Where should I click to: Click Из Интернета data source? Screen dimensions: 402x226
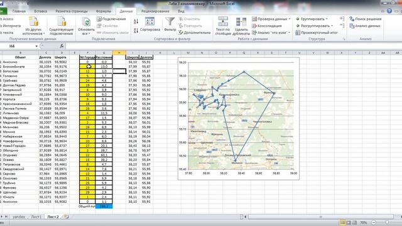click(10, 26)
